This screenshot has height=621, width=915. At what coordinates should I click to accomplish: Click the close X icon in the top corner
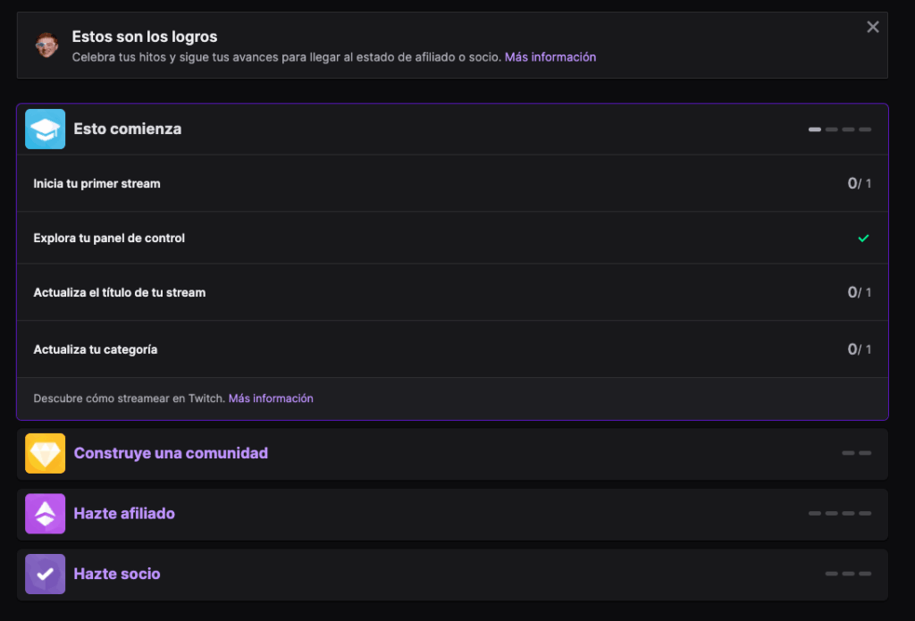(x=873, y=26)
